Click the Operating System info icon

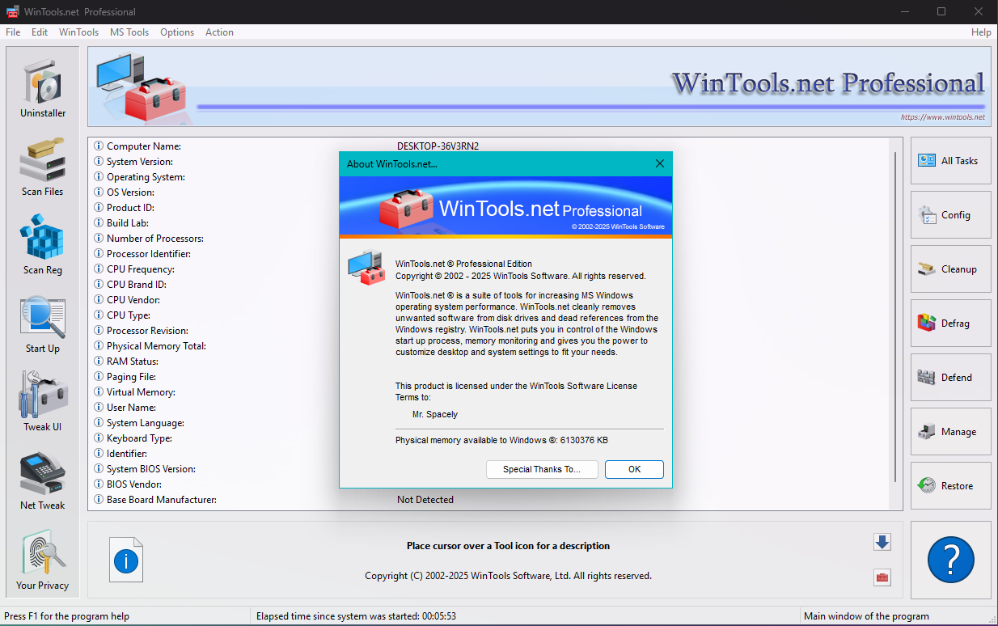99,177
